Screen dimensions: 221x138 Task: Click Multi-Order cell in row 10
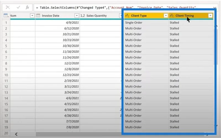pyautogui.click(x=146, y=75)
